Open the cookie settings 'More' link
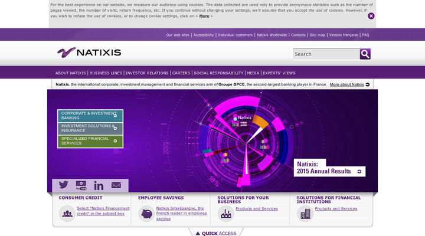 (x=204, y=17)
